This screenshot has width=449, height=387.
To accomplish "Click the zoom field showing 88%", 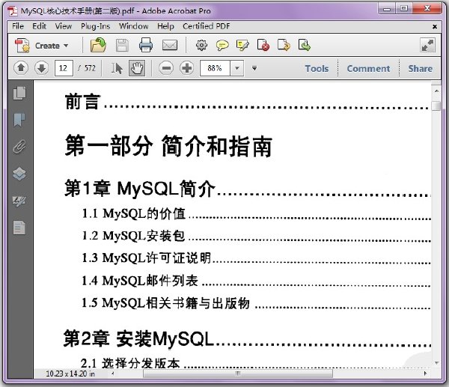I will [215, 68].
